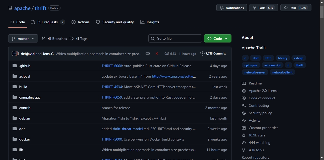The height and width of the screenshot is (160, 324).
Task: Click author avatars on latest commit
Action: [x=15, y=54]
